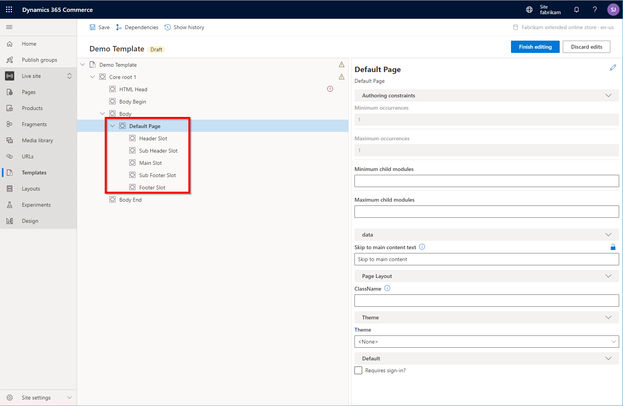Click the warning icon next to Core root 1
The image size is (623, 406).
pyautogui.click(x=342, y=77)
